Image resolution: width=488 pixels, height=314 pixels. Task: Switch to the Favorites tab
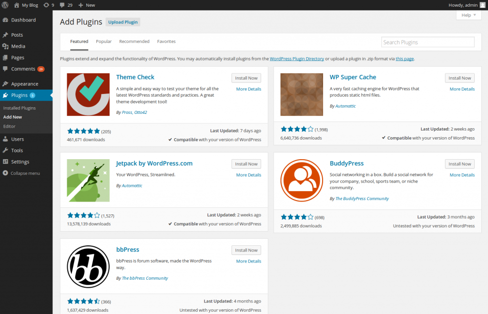[166, 41]
